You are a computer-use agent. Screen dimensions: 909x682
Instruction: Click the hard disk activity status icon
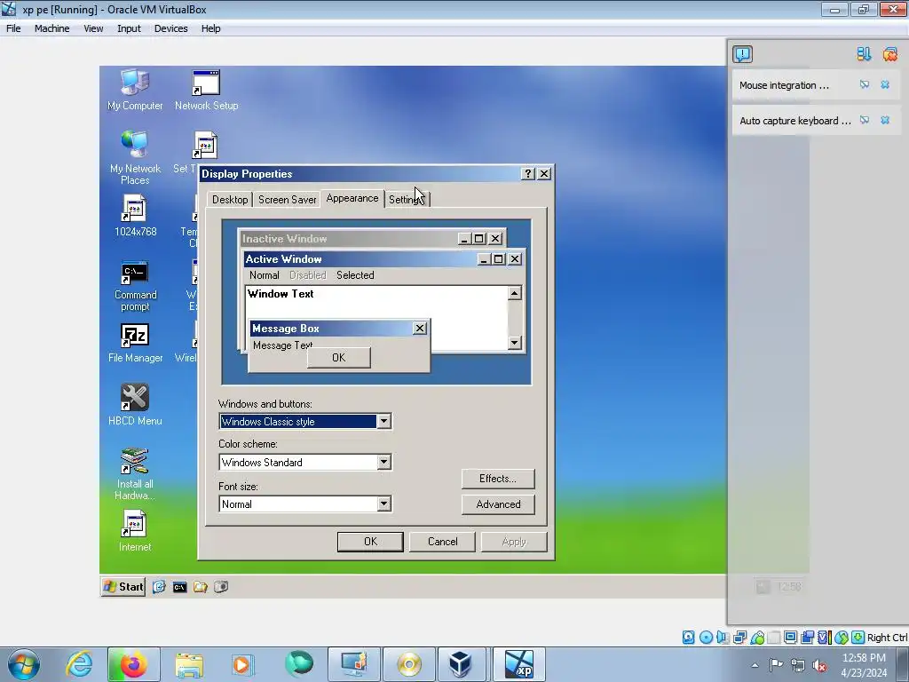688,638
